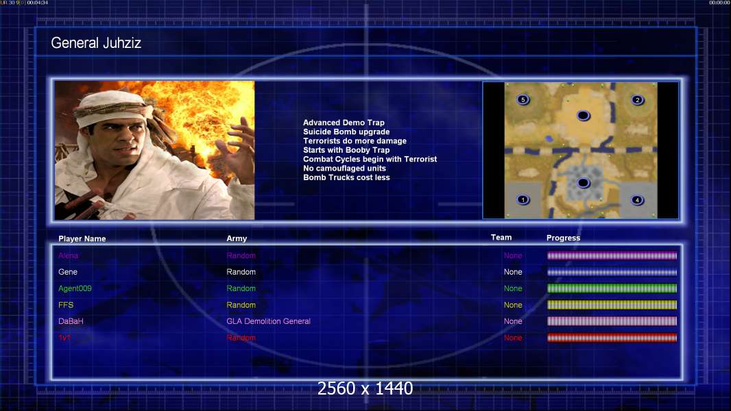Click the Advanced Demo Trap text
Viewport: 731px width, 411px height.
pos(344,123)
